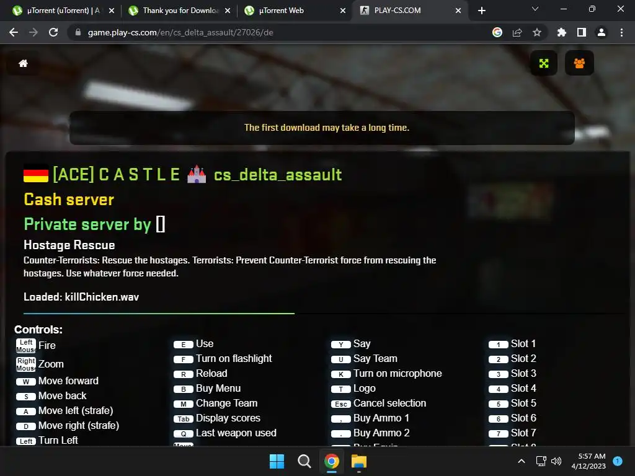Open the players list orange group icon
The image size is (635, 476).
[579, 63]
